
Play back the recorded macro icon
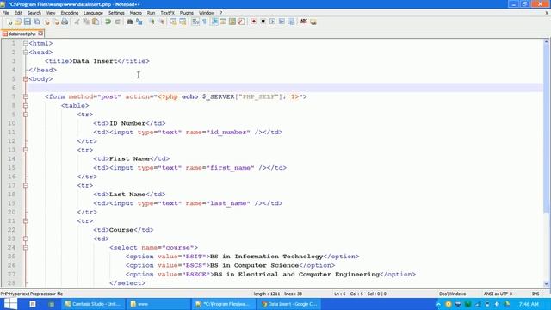(272, 22)
